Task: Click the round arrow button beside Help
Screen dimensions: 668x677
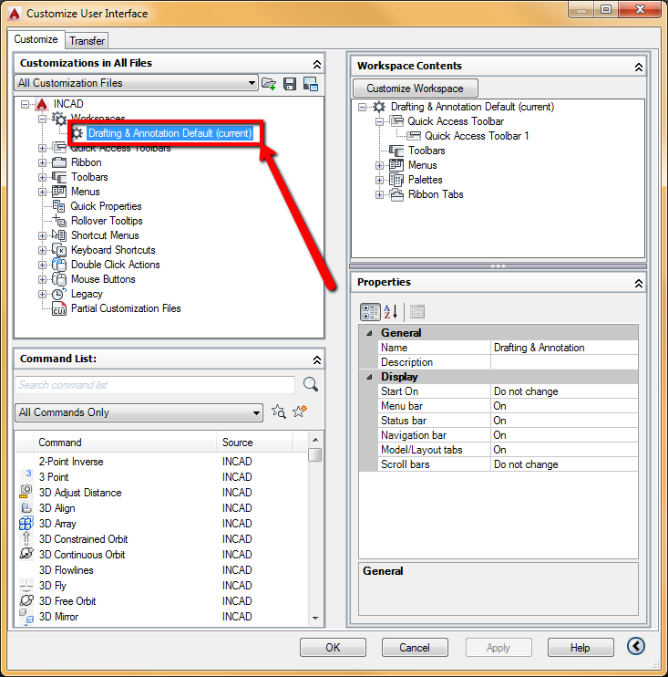Action: point(636,646)
